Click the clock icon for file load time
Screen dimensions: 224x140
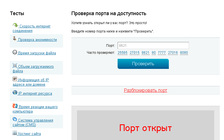click(x=15, y=52)
